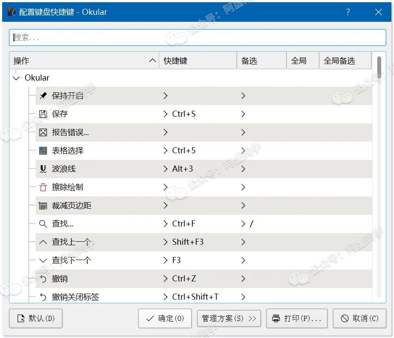Click the help question mark in title bar

coord(348,12)
